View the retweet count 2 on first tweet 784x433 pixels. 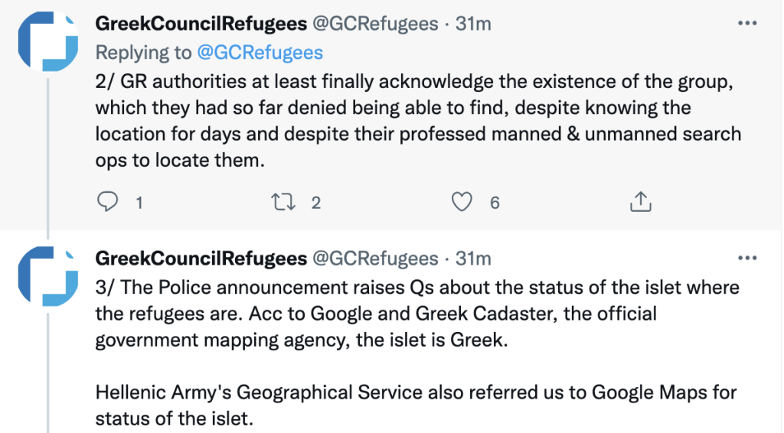tap(316, 203)
